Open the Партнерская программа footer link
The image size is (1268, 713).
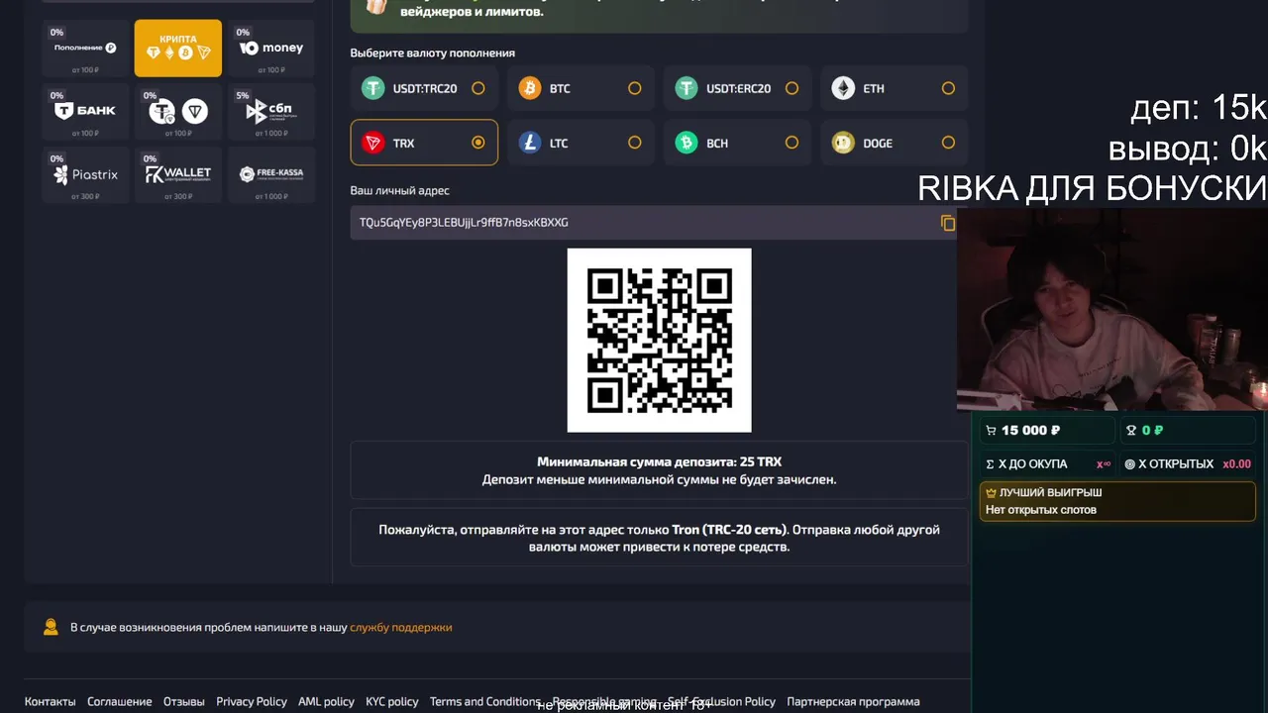853,701
